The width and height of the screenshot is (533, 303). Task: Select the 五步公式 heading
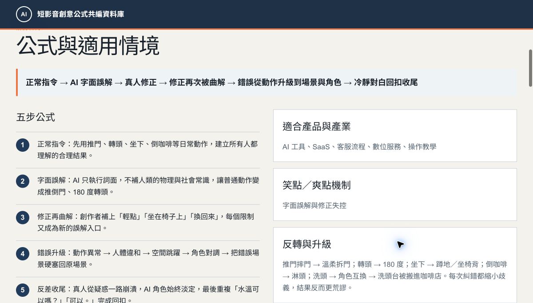[36, 118]
